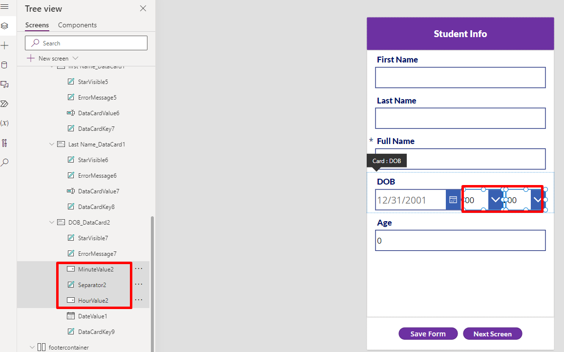This screenshot has width=564, height=352.
Task: Click the DOB date field 12/31/2001
Action: point(410,200)
